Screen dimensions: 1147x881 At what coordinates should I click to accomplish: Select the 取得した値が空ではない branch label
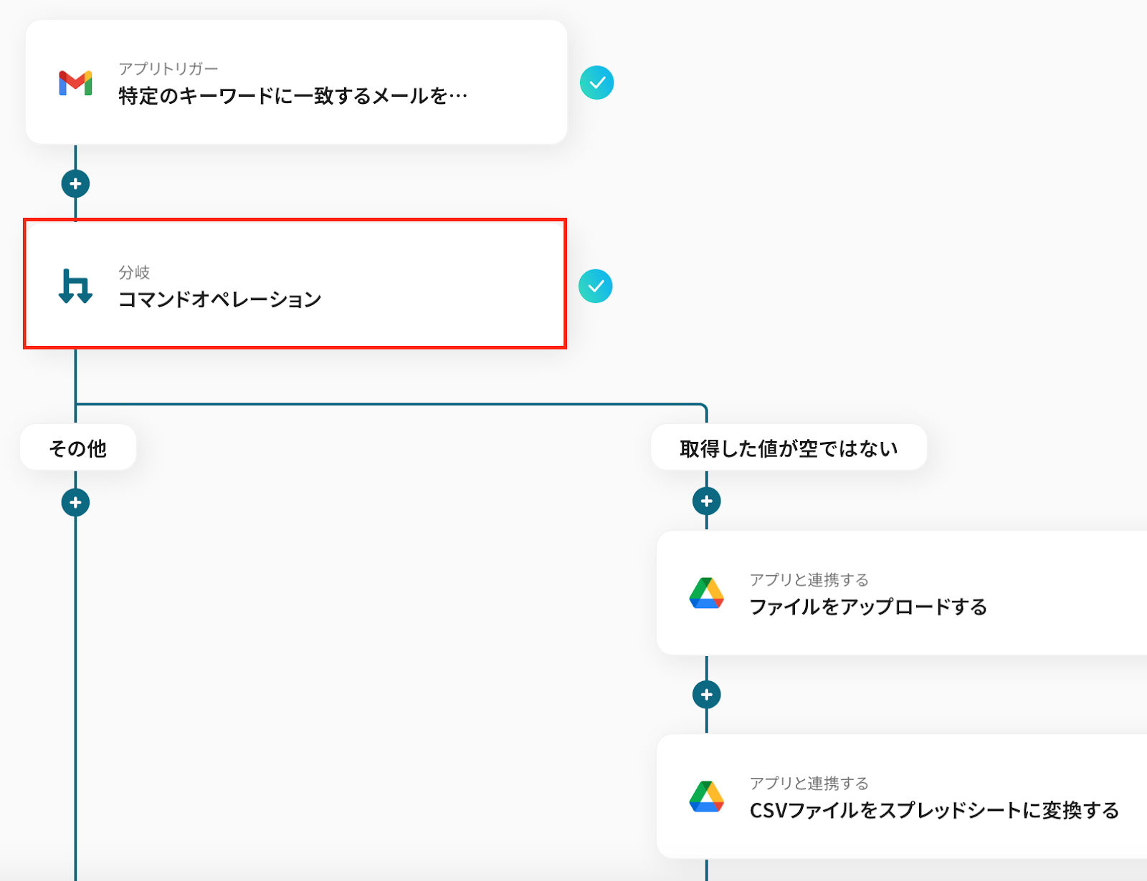pos(789,448)
